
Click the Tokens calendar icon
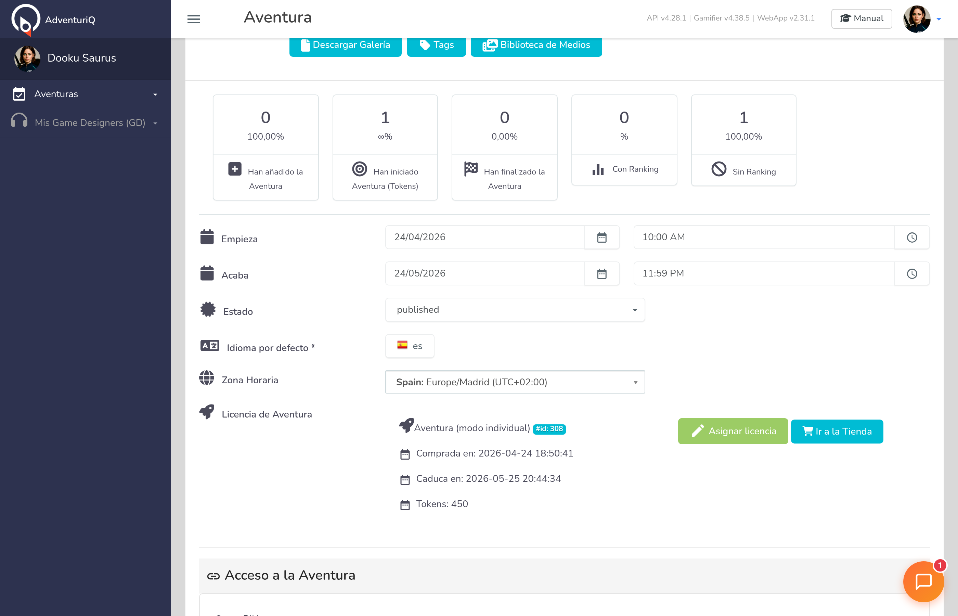point(405,505)
